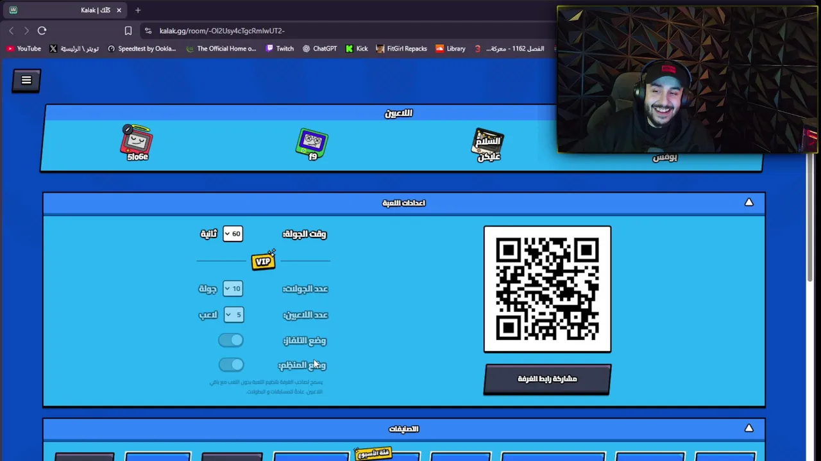The height and width of the screenshot is (461, 821).
Task: Open the rounds count dropdown showing 10
Action: click(233, 289)
